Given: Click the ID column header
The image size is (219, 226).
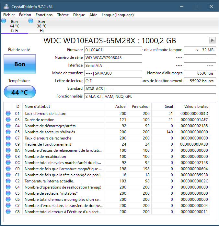Looking at the screenshot, I should point(17,107).
